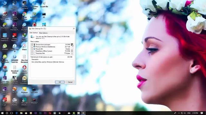The width and height of the screenshot is (206, 115).
Task: Open iTunes desktop shortcut
Action: click(24, 47)
